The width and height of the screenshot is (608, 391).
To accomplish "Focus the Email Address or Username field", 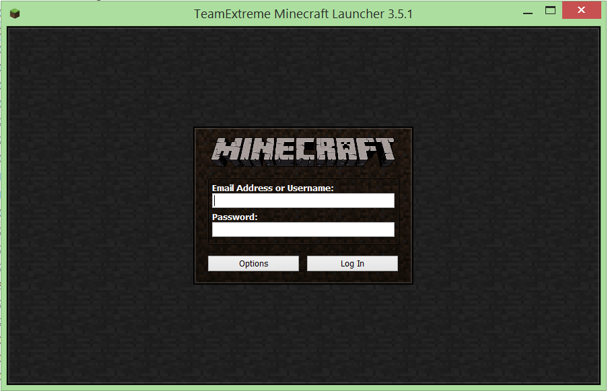I will [x=303, y=201].
